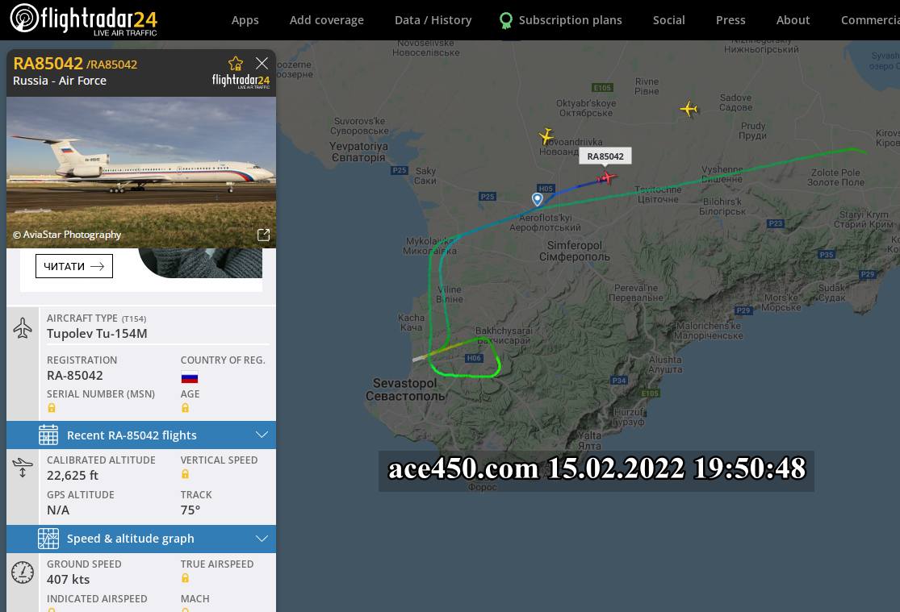The width and height of the screenshot is (900, 612).
Task: Select the yellow aircraft near Sadove
Action: tap(689, 109)
